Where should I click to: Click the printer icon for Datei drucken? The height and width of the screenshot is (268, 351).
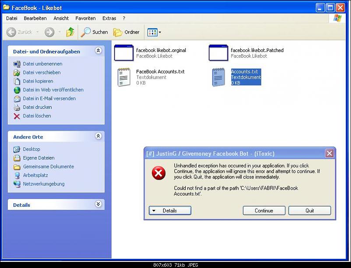(x=17, y=108)
